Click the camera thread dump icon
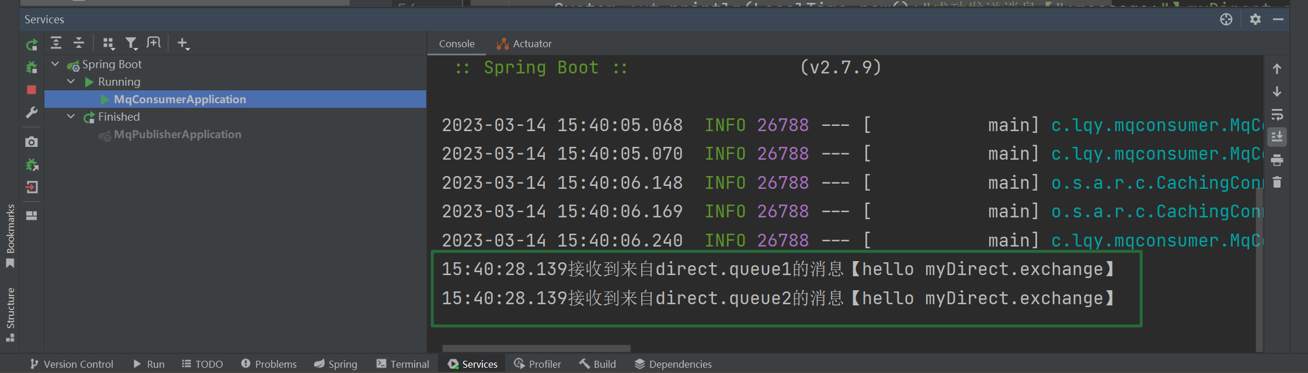The image size is (1308, 373). (x=32, y=142)
